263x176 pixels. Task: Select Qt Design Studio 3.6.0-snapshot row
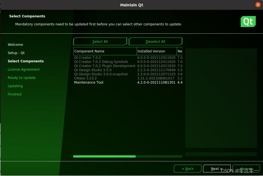tap(128, 74)
